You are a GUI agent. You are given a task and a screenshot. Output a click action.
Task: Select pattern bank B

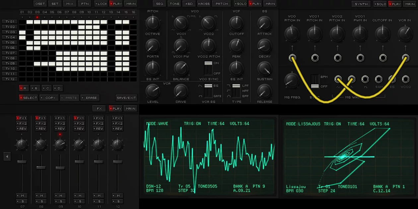pos(35,88)
